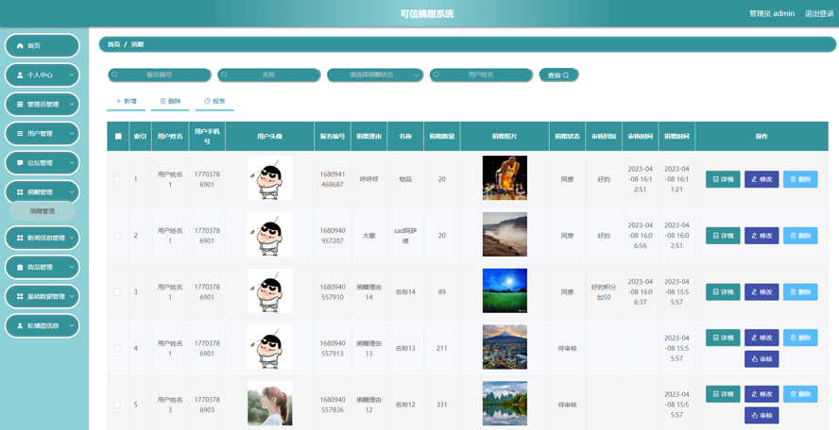
Task: Click the 论坛管理 chat bubble icon
Action: click(x=21, y=163)
